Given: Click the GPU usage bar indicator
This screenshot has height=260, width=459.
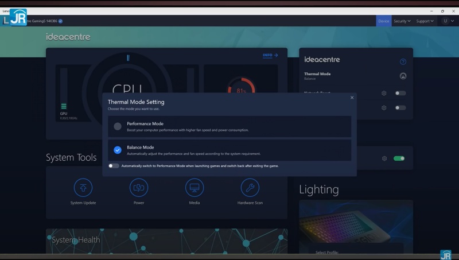Looking at the screenshot, I should pyautogui.click(x=64, y=89).
